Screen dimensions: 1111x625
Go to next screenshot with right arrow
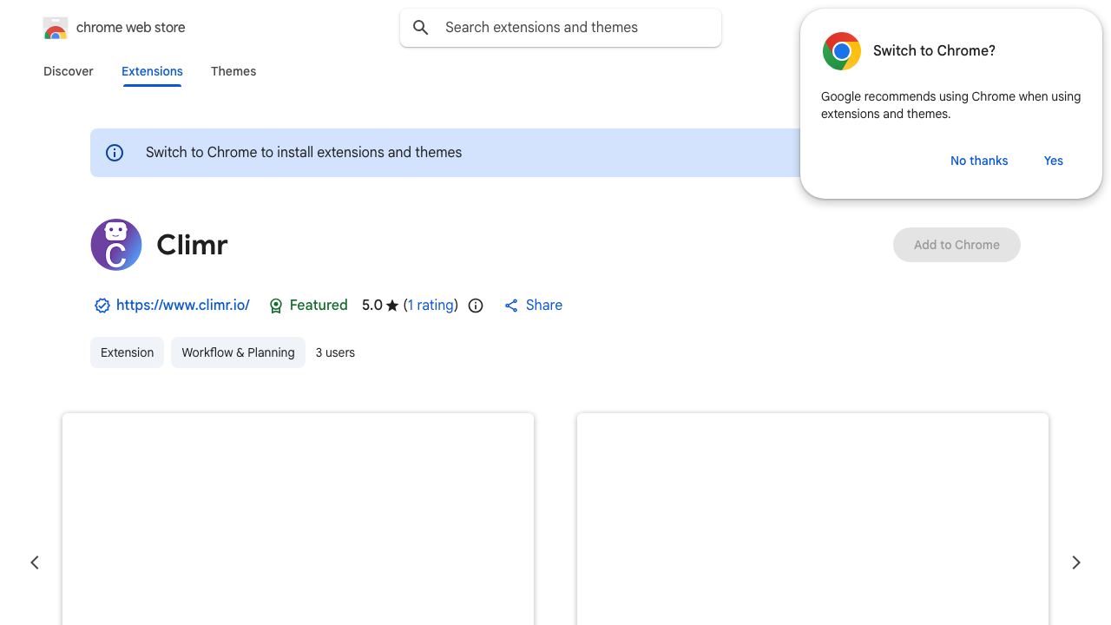(x=1076, y=562)
